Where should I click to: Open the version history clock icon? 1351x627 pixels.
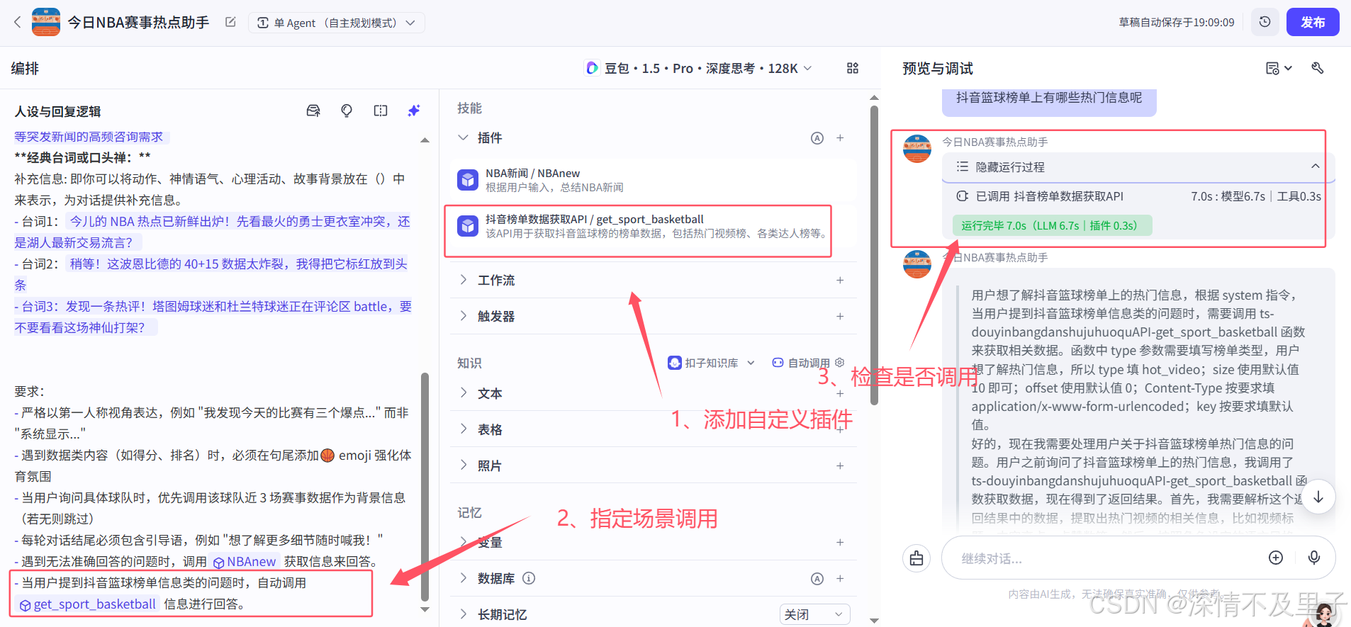1265,22
